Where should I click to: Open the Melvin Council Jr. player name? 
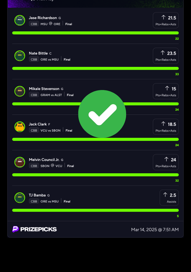click(x=44, y=160)
